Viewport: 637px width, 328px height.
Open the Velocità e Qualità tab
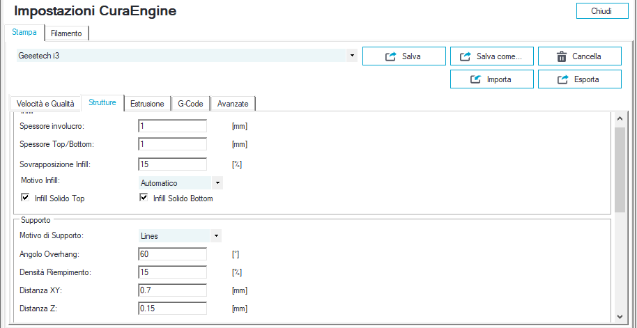[x=45, y=104]
